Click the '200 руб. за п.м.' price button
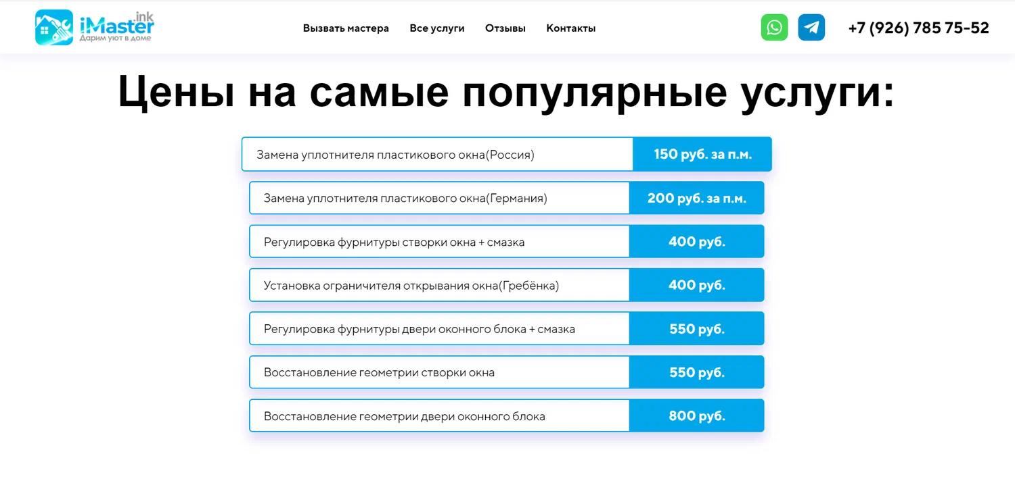 click(x=697, y=197)
